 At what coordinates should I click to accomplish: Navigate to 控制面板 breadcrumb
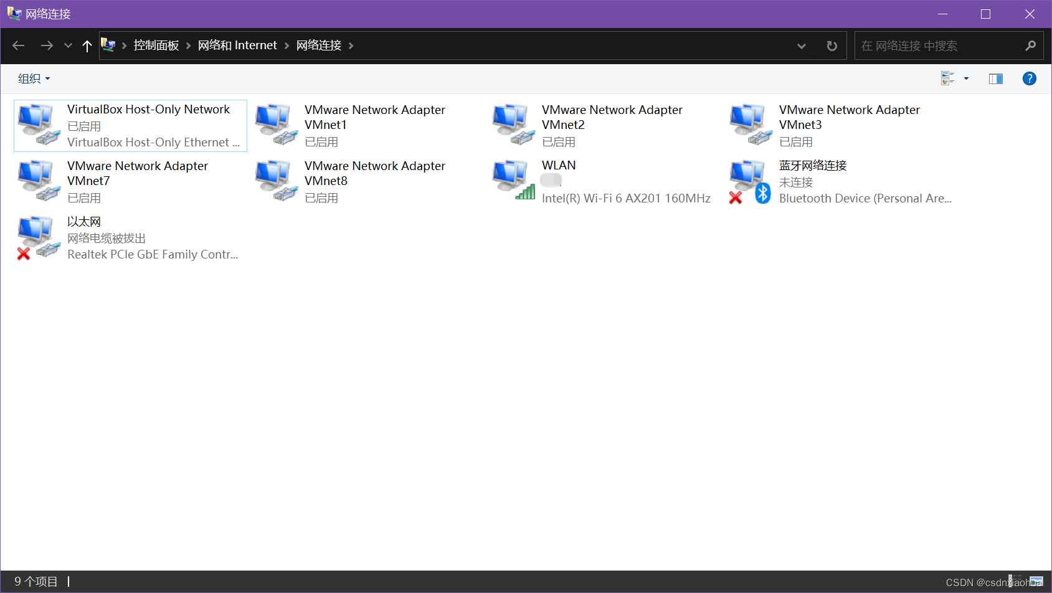pyautogui.click(x=156, y=45)
